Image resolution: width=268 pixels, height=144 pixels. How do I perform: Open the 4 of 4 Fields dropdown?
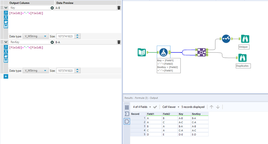pos(142,107)
